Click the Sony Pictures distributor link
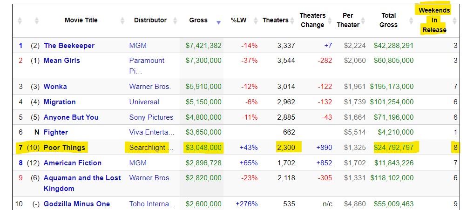The height and width of the screenshot is (210, 467). click(x=151, y=117)
